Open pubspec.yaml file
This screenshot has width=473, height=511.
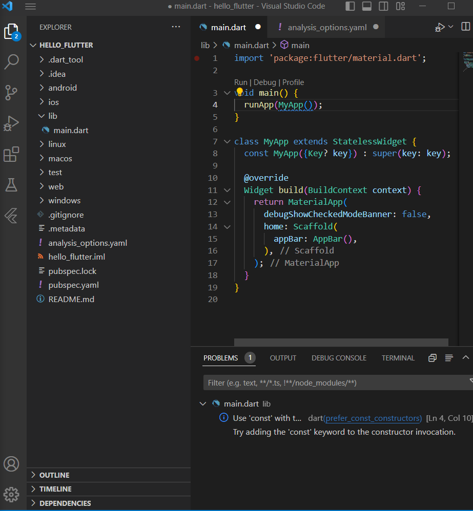point(109,285)
